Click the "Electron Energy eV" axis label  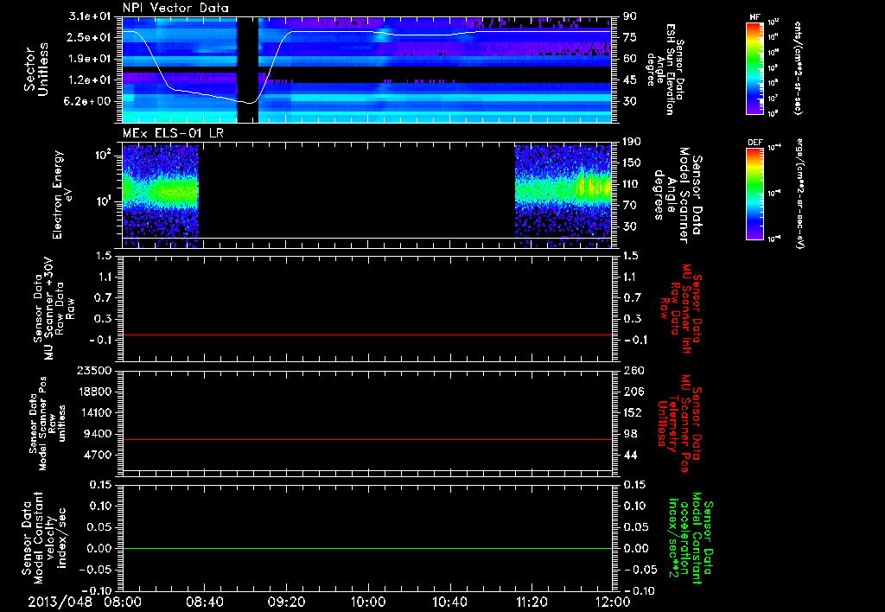[62, 194]
